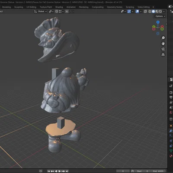Jump to the last frame button
This screenshot has width=173, height=173.
tap(67, 171)
